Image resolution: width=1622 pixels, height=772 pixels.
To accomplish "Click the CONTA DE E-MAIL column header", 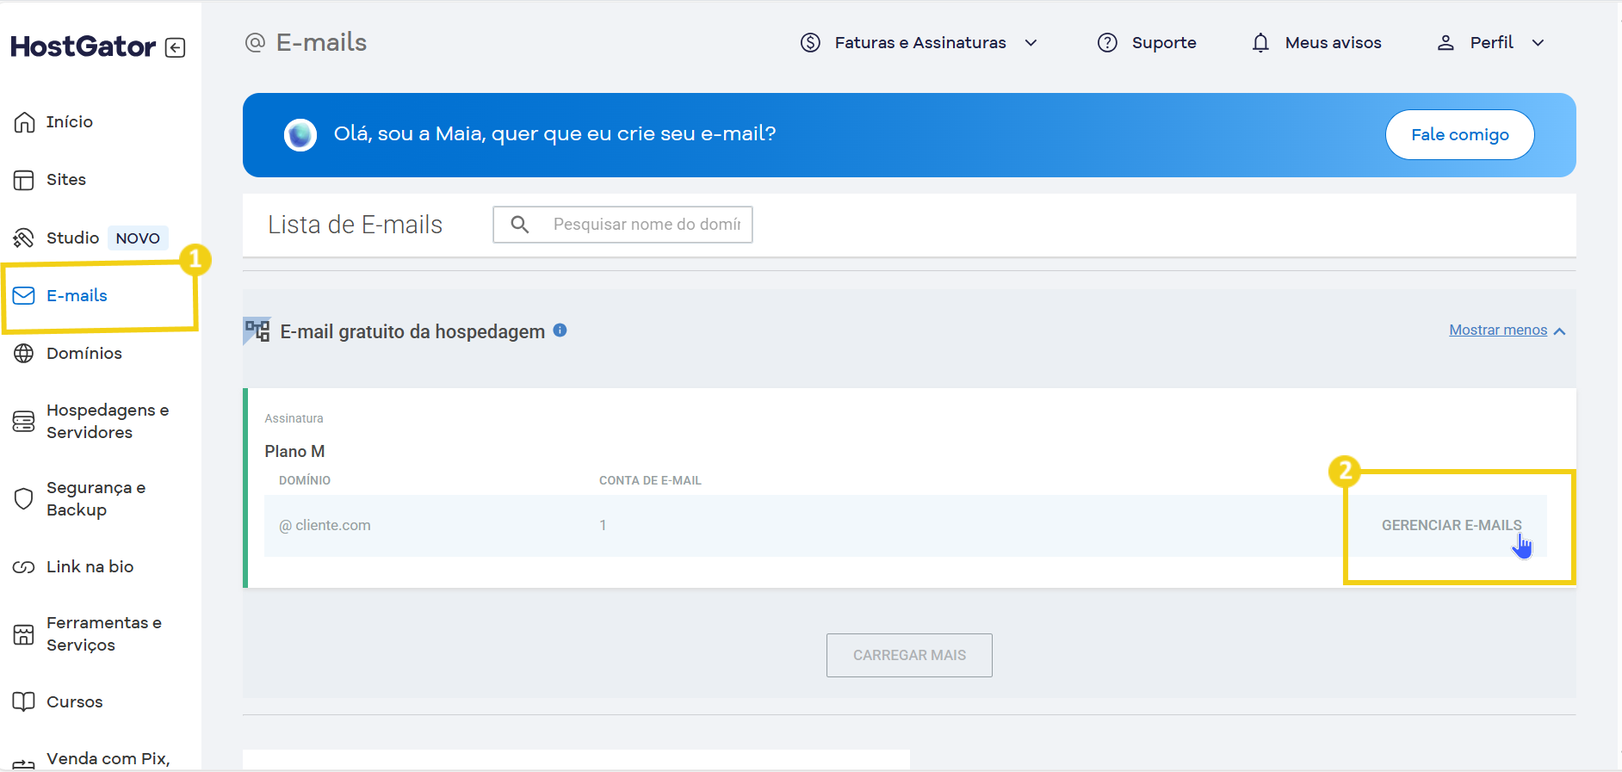I will (650, 480).
